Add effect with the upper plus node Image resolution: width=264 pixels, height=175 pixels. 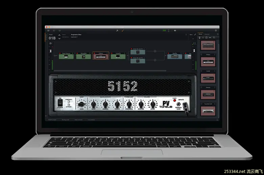155,51
